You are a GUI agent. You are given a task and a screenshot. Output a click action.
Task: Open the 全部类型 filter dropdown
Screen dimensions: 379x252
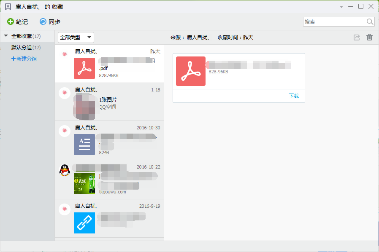76,37
